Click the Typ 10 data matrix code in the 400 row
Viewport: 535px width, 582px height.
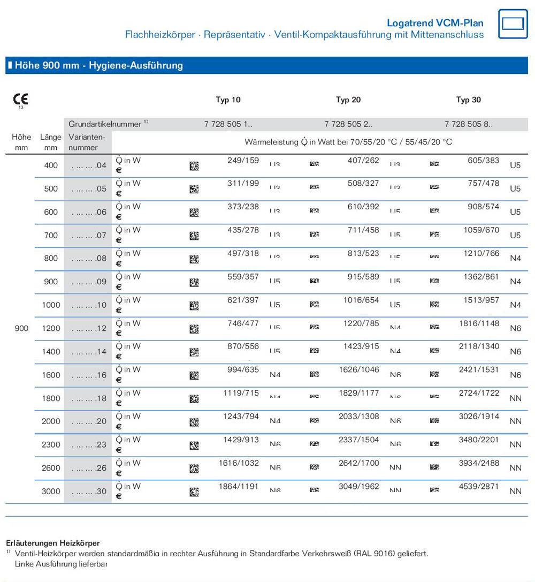pos(194,166)
